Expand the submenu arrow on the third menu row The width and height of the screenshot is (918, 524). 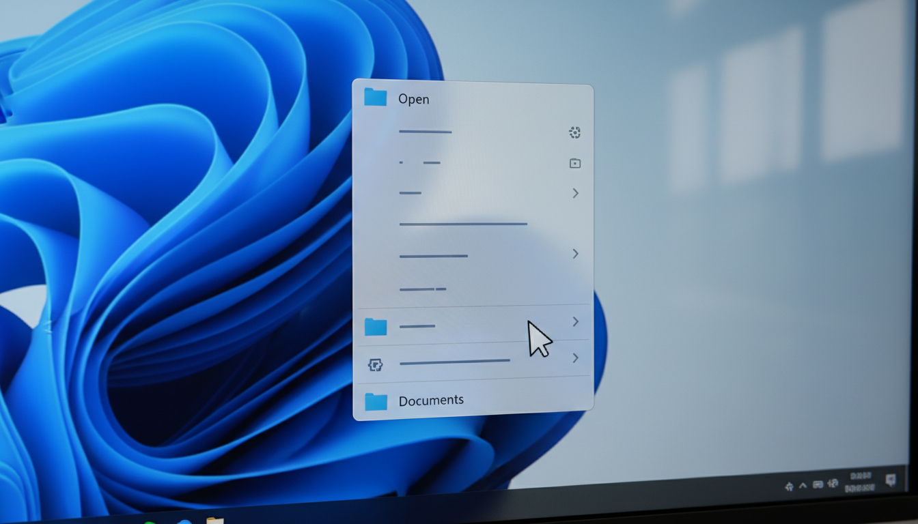(x=575, y=194)
